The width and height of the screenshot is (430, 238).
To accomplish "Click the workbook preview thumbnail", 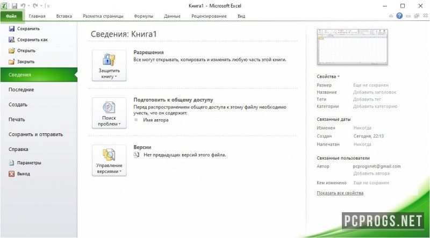I will point(353,47).
